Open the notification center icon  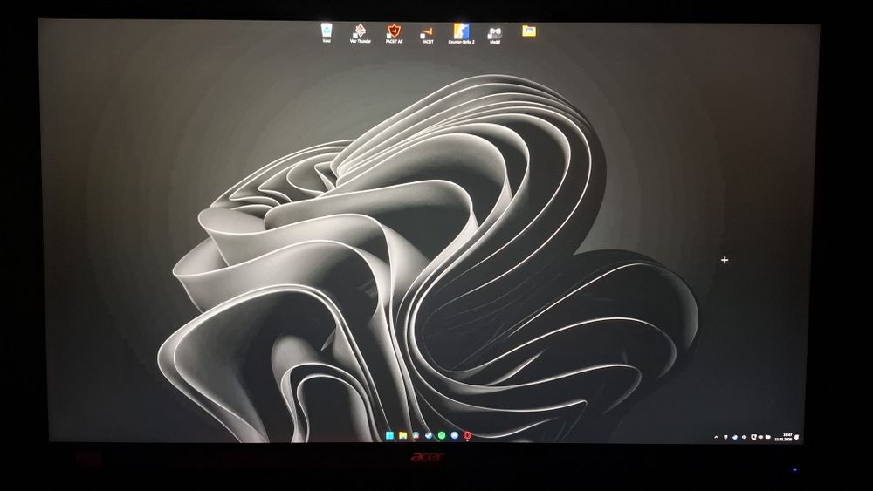tap(797, 437)
